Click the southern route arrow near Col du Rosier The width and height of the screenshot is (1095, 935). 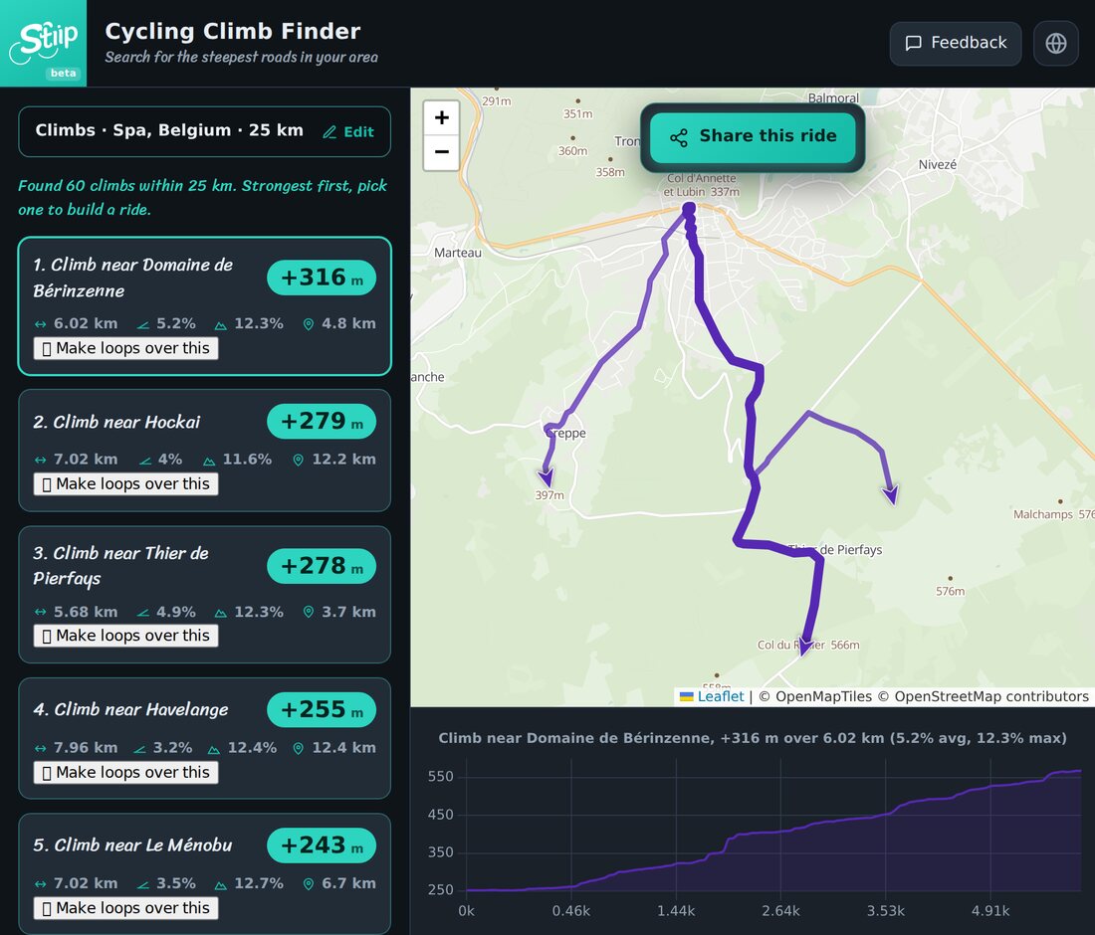tap(804, 647)
